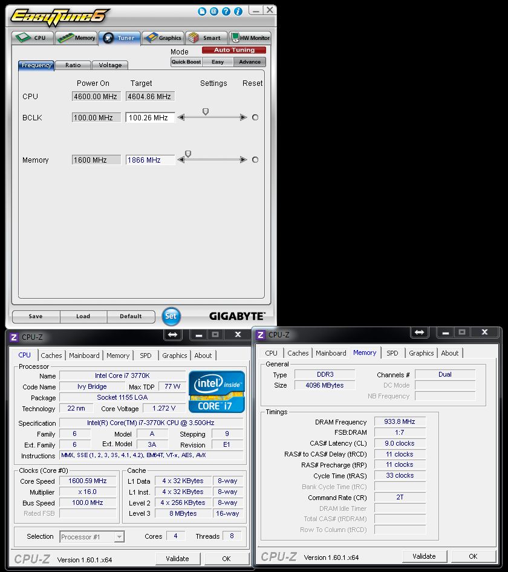The height and width of the screenshot is (572, 508).
Task: Click the document icon in EasyTune6 header
Action: click(202, 11)
